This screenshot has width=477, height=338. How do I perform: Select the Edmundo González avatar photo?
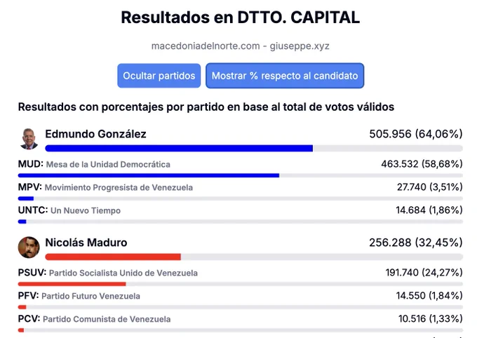[x=29, y=139]
